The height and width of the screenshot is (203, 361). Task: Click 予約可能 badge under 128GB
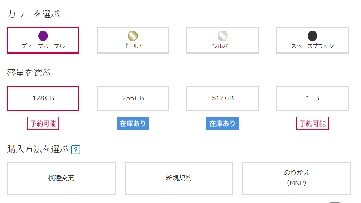pyautogui.click(x=43, y=123)
